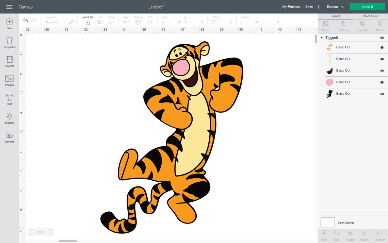Open the hamburger menu
This screenshot has height=243, width=388.
click(x=9, y=6)
